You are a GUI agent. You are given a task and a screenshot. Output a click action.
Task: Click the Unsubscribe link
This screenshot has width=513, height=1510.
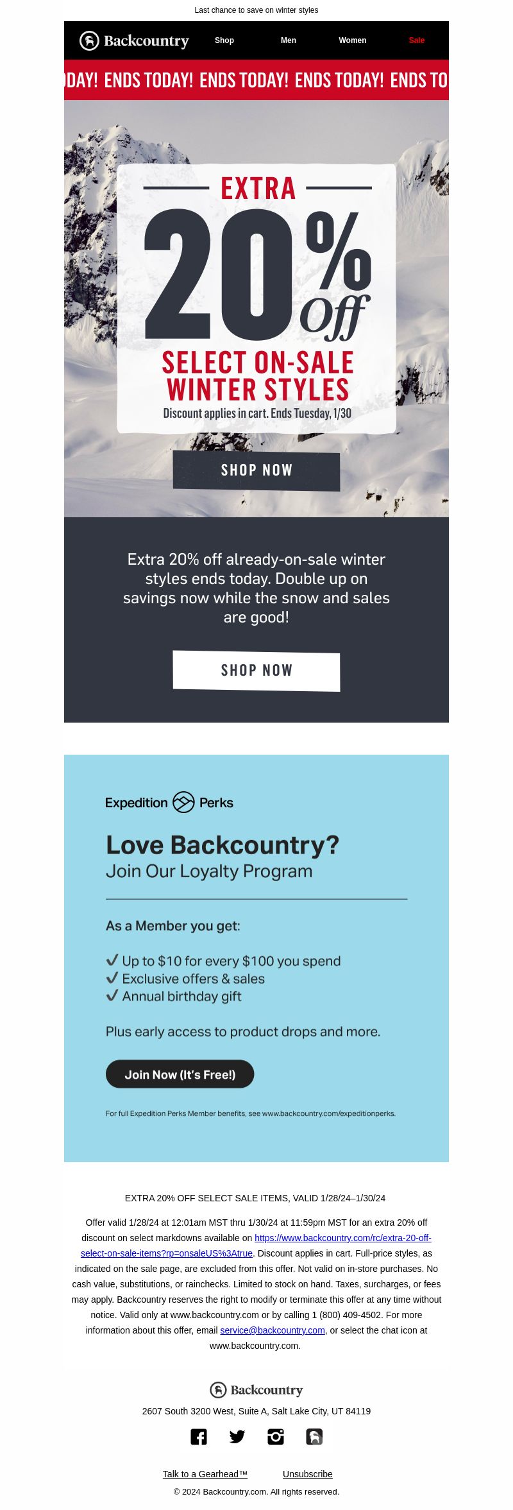308,1474
